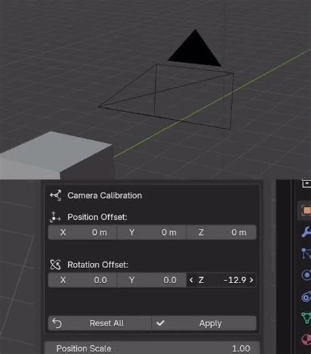Click the Apply button
The width and height of the screenshot is (311, 354).
click(x=204, y=323)
